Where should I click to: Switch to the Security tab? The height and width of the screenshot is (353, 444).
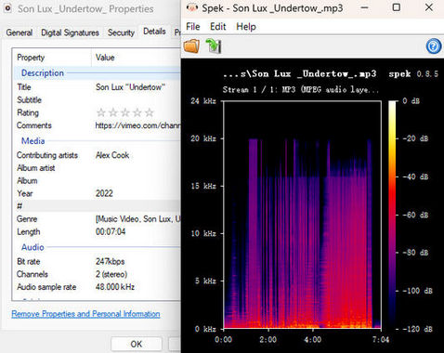coord(121,33)
